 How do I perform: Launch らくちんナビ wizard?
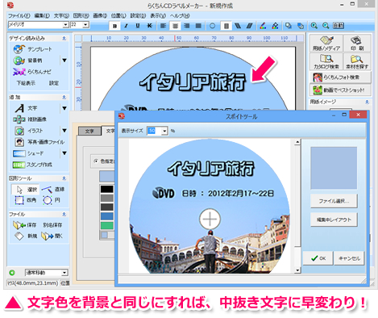tap(32, 72)
